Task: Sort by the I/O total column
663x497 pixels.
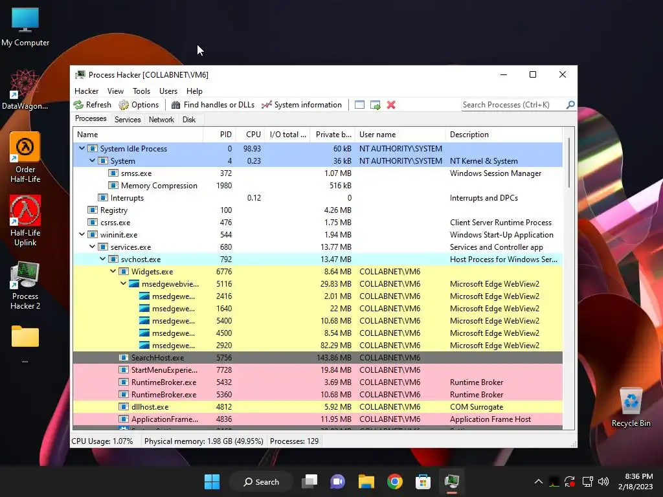Action: pos(287,135)
